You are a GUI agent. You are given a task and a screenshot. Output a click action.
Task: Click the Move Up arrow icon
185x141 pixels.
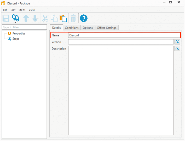(x=26, y=18)
